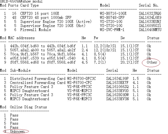
Task: Click the 'Pass' diag status for module 1
Action: (14, 115)
